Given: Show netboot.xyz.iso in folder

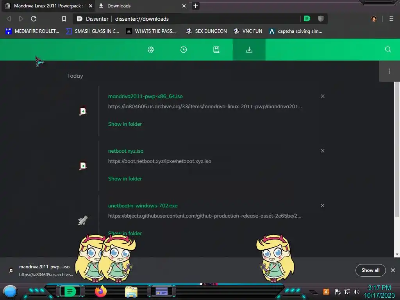Looking at the screenshot, I should point(125,179).
